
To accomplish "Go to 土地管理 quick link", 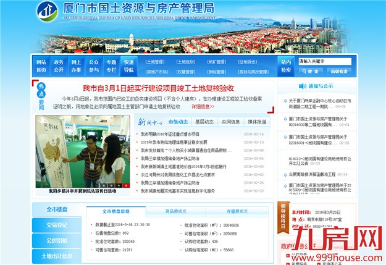I will coord(155,62).
